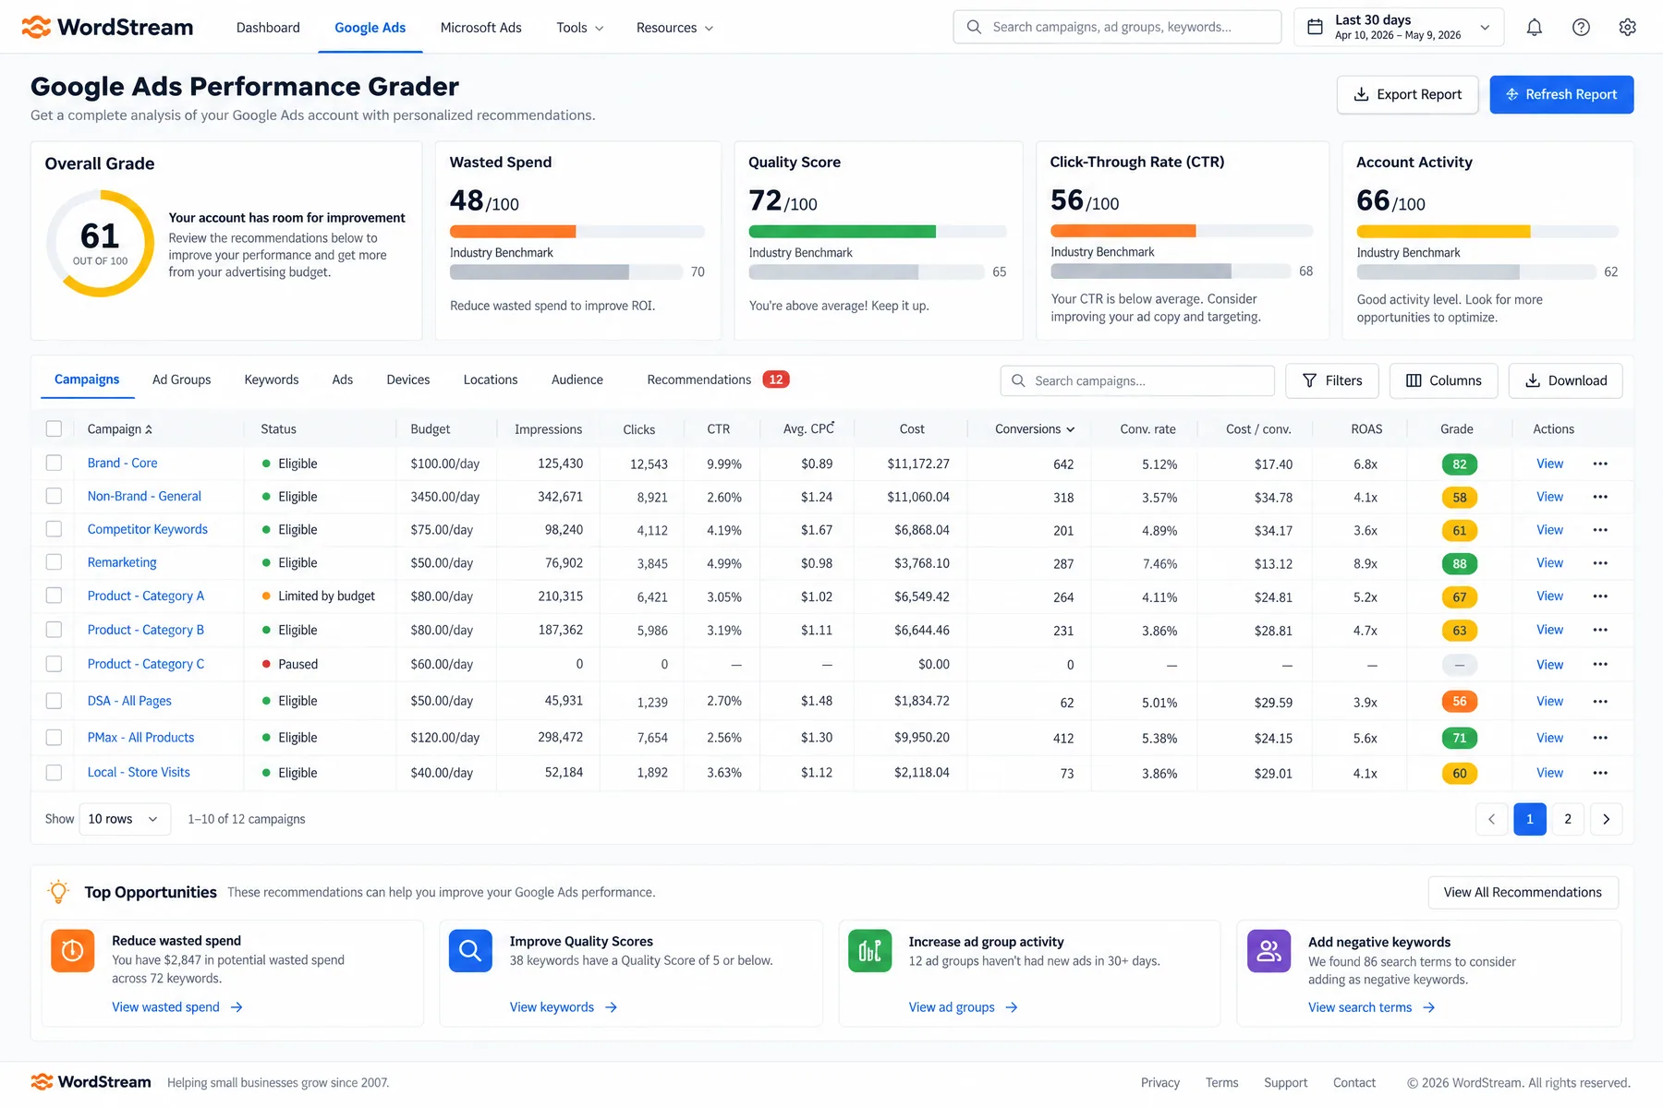Check the Brand - Core row checkbox
1663x1108 pixels.
[x=54, y=464]
